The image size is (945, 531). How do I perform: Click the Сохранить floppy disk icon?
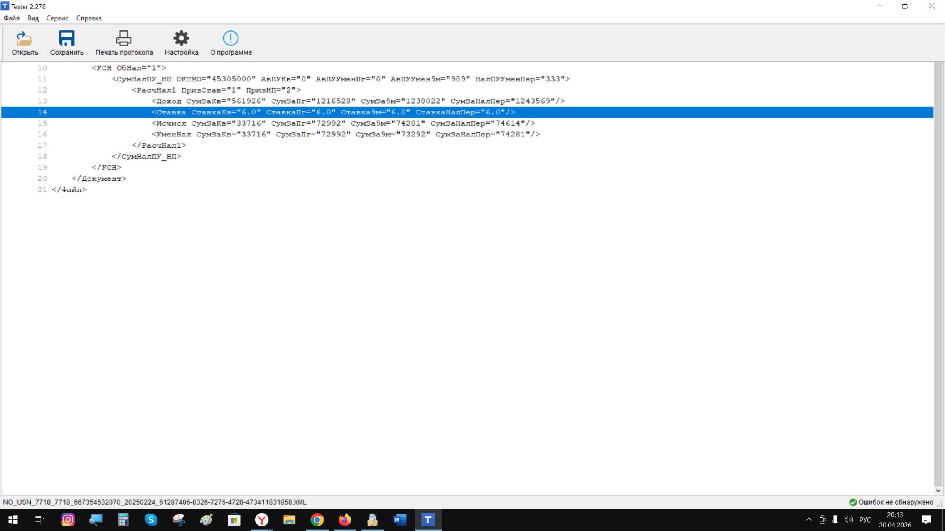67,39
